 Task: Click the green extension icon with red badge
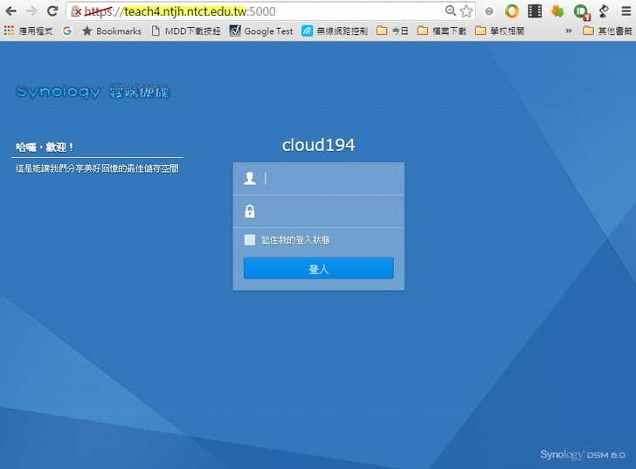[x=580, y=12]
